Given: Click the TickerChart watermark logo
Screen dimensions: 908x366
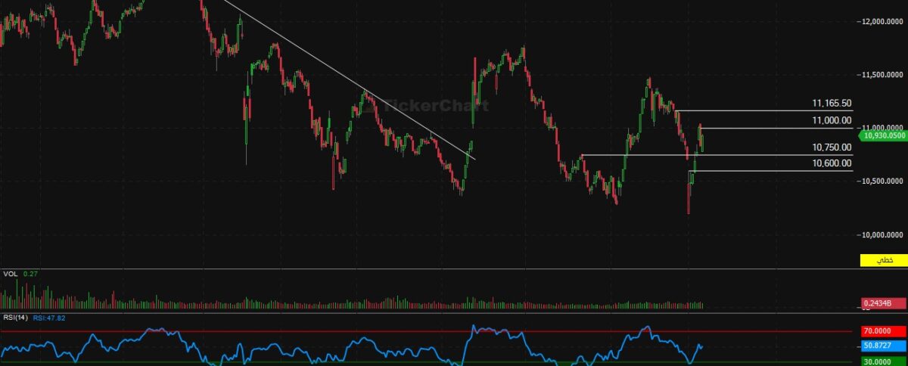Looking at the screenshot, I should tap(426, 105).
